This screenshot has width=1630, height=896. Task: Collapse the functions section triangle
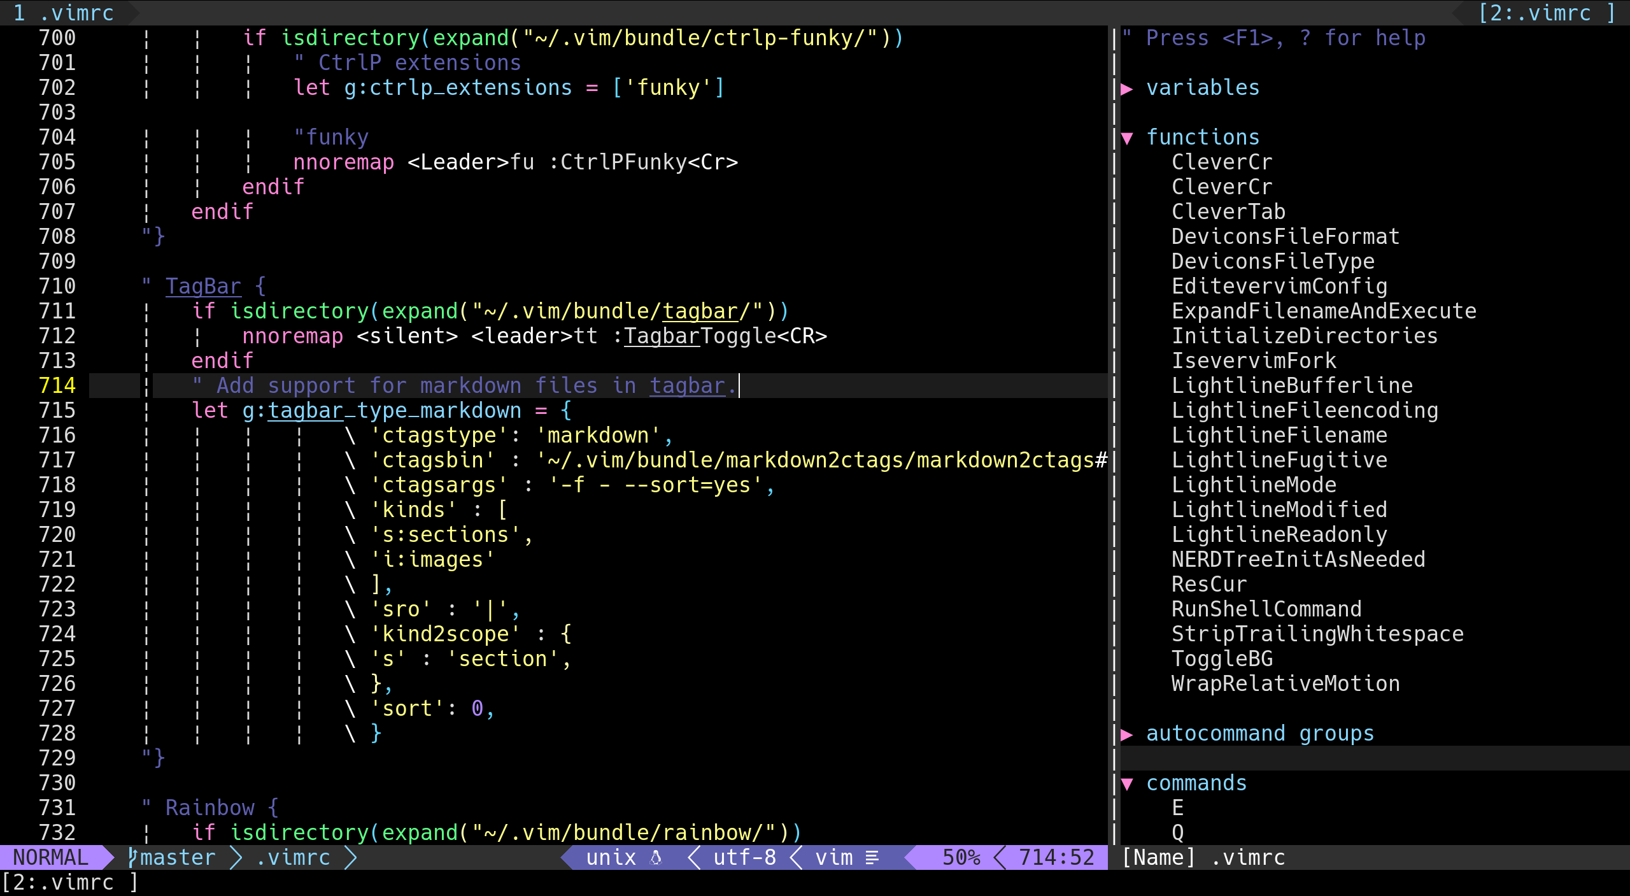tap(1127, 138)
